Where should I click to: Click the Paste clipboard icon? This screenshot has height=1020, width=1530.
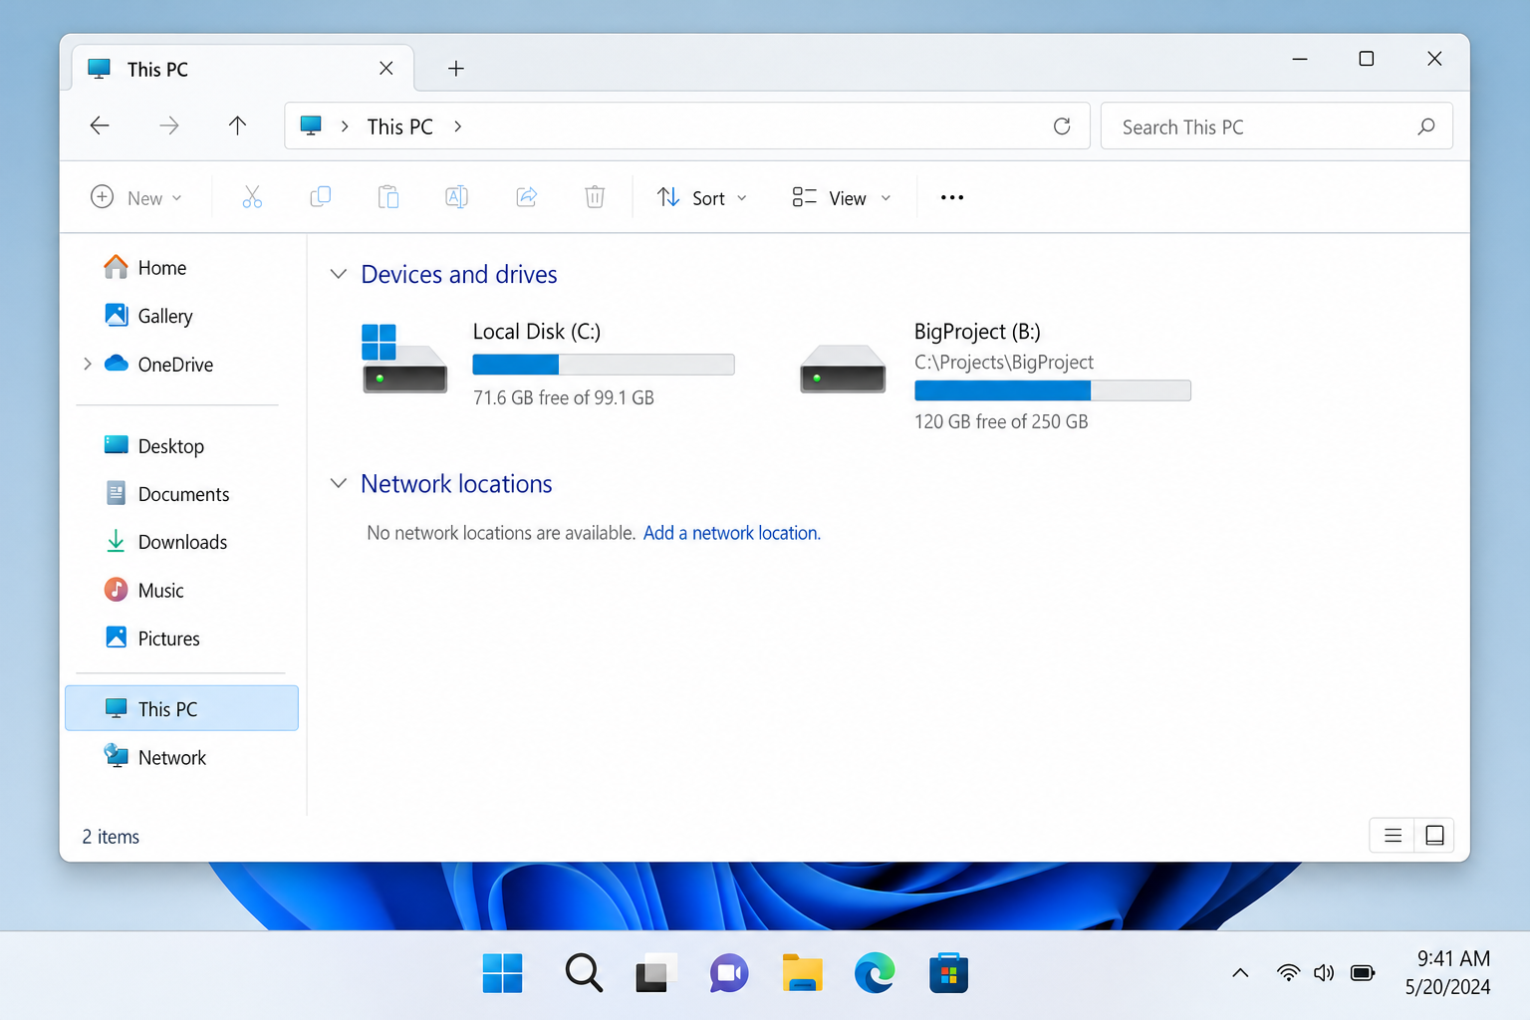coord(388,197)
